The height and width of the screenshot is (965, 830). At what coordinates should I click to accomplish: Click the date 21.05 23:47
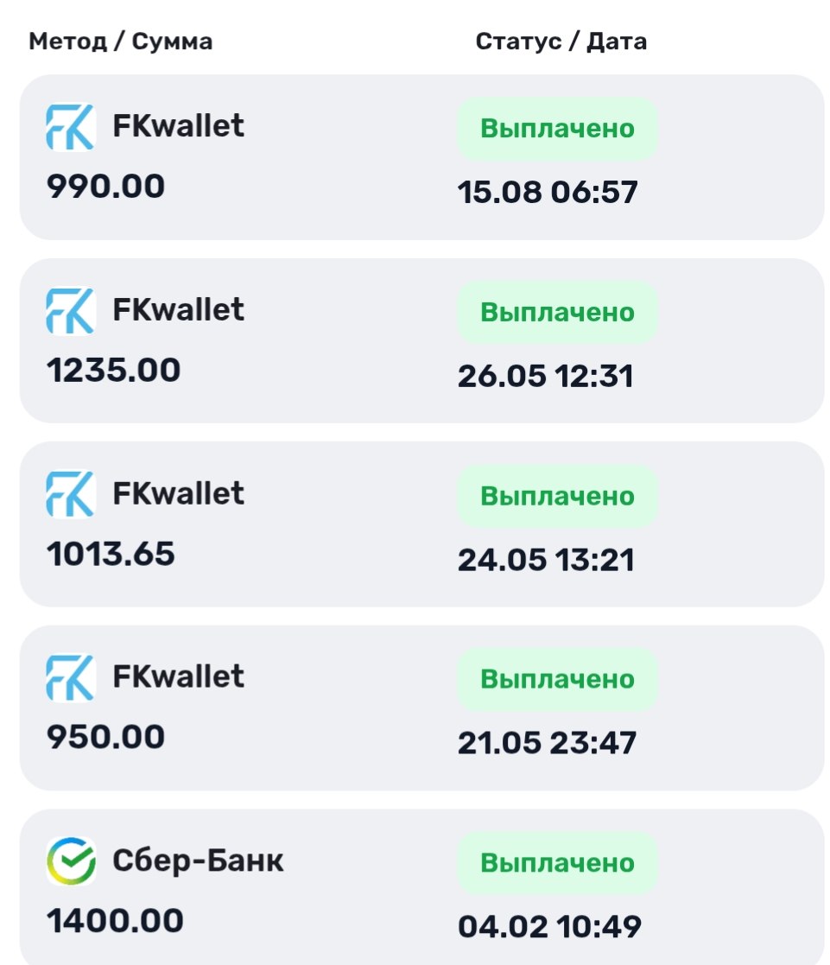(547, 743)
